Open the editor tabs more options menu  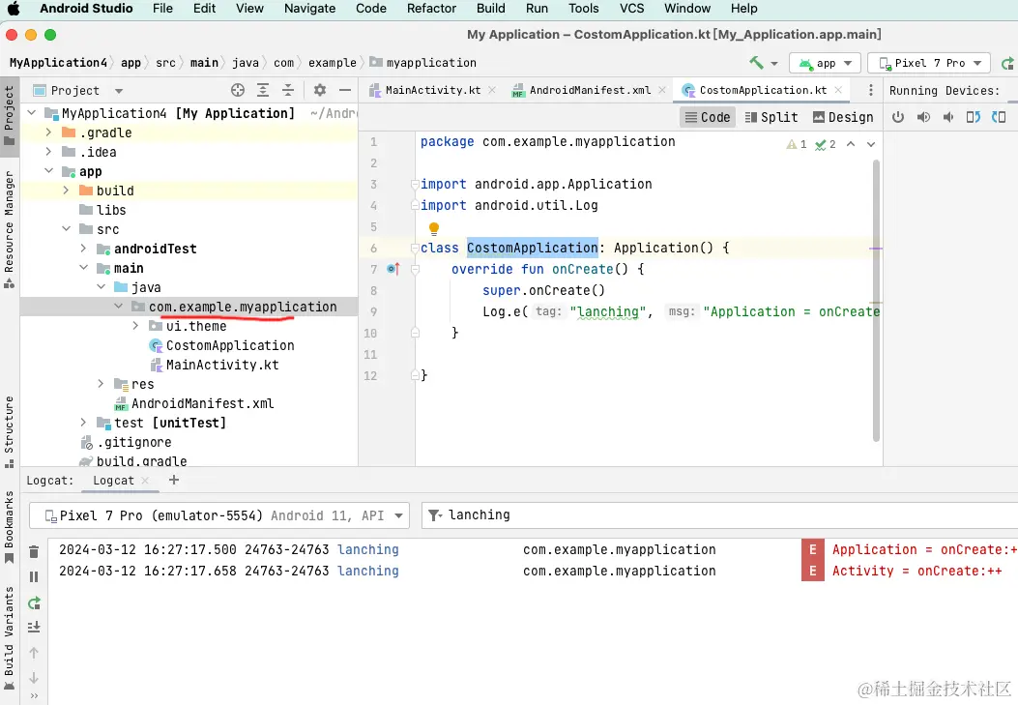tap(871, 90)
